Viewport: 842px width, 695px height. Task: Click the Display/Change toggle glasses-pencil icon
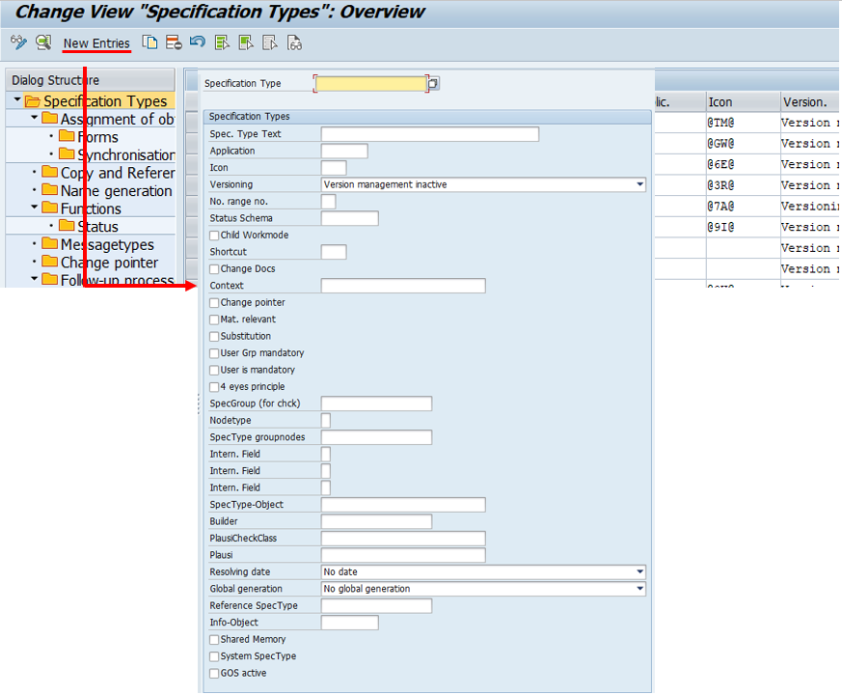tap(18, 42)
